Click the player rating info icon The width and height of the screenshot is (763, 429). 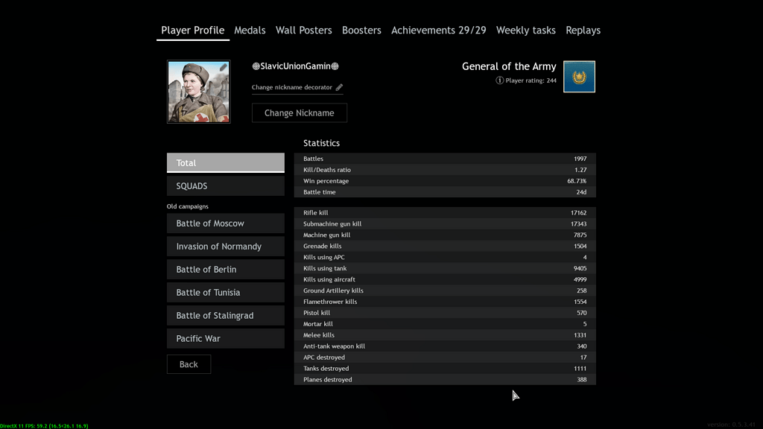click(499, 80)
